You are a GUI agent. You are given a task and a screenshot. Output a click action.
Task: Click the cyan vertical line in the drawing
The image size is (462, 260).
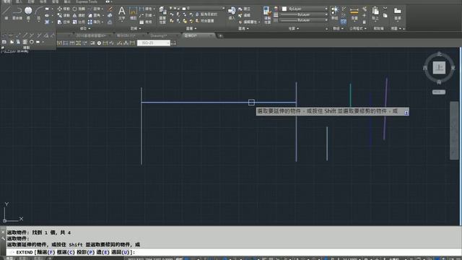coord(350,95)
